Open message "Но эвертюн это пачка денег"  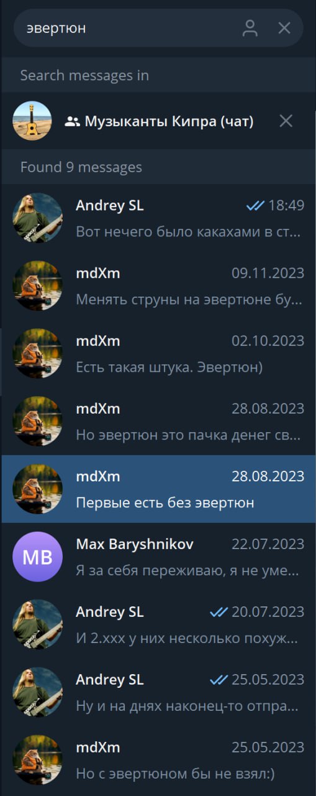[158, 422]
